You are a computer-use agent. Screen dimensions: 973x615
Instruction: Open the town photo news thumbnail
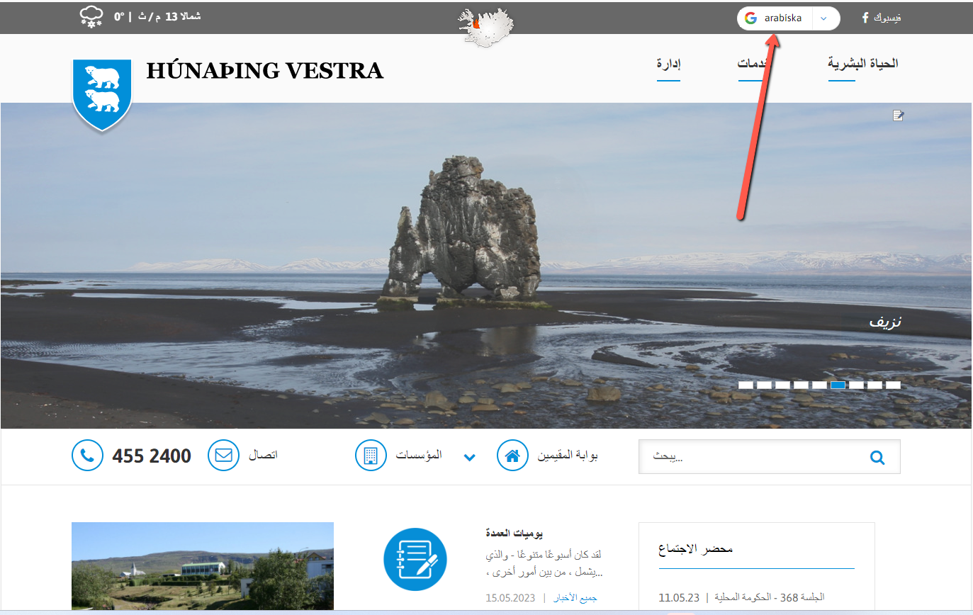(202, 565)
